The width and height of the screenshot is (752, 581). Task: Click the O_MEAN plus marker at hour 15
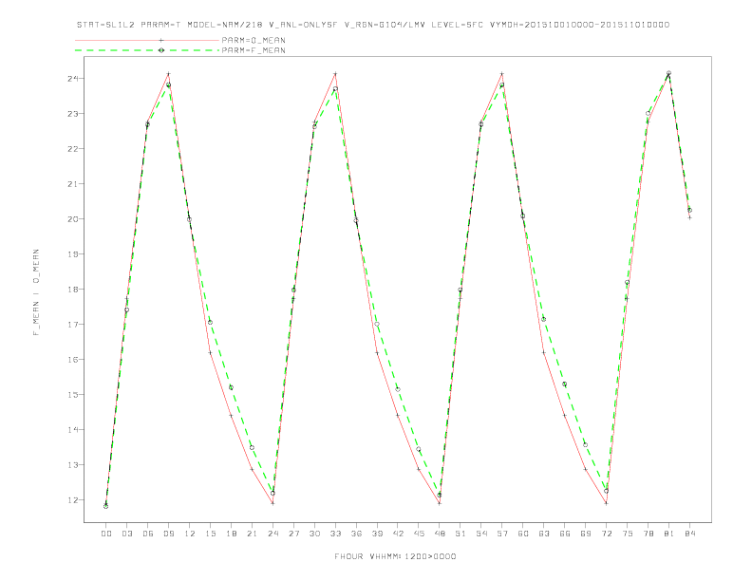pos(210,353)
